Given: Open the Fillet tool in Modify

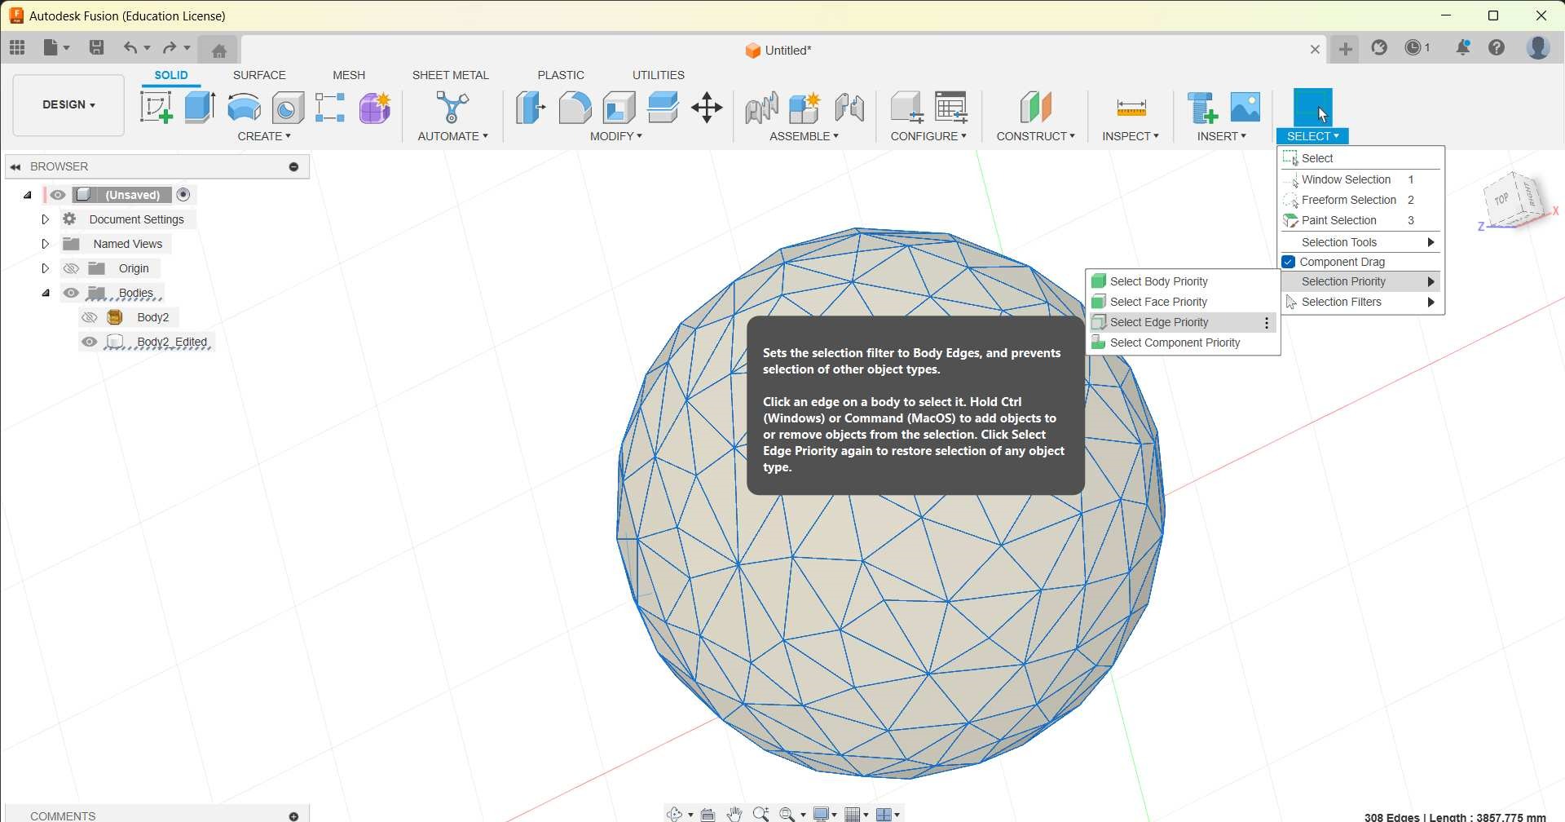Looking at the screenshot, I should (575, 108).
